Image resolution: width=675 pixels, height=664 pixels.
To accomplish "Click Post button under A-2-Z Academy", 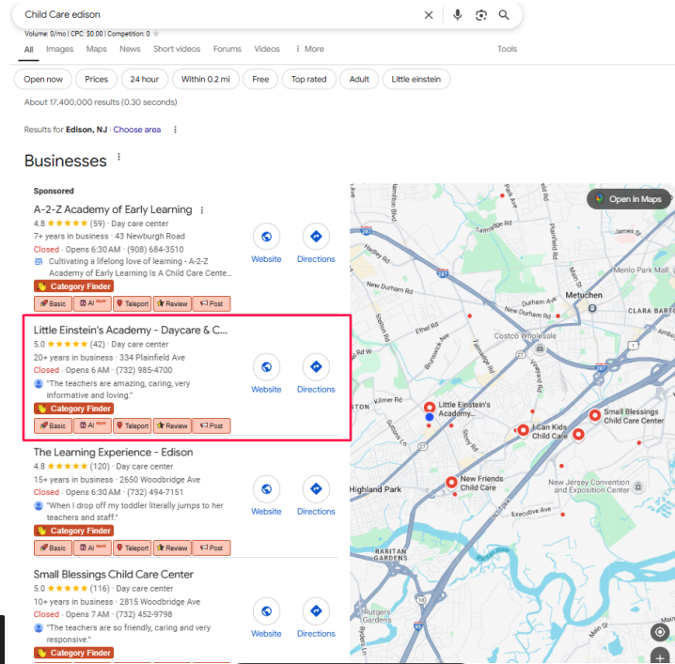I will (212, 303).
